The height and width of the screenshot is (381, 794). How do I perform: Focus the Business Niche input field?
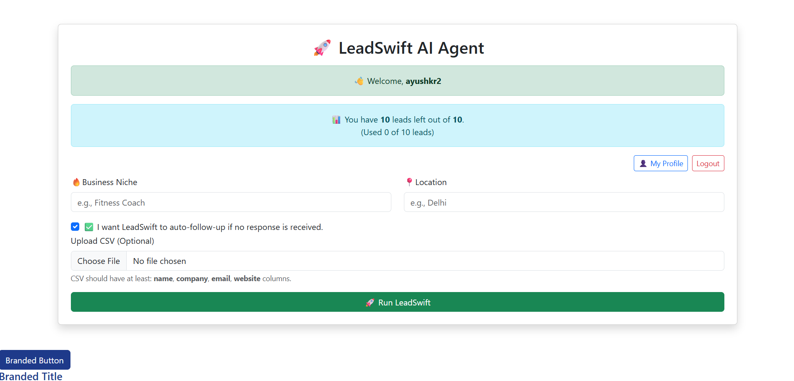click(x=231, y=202)
